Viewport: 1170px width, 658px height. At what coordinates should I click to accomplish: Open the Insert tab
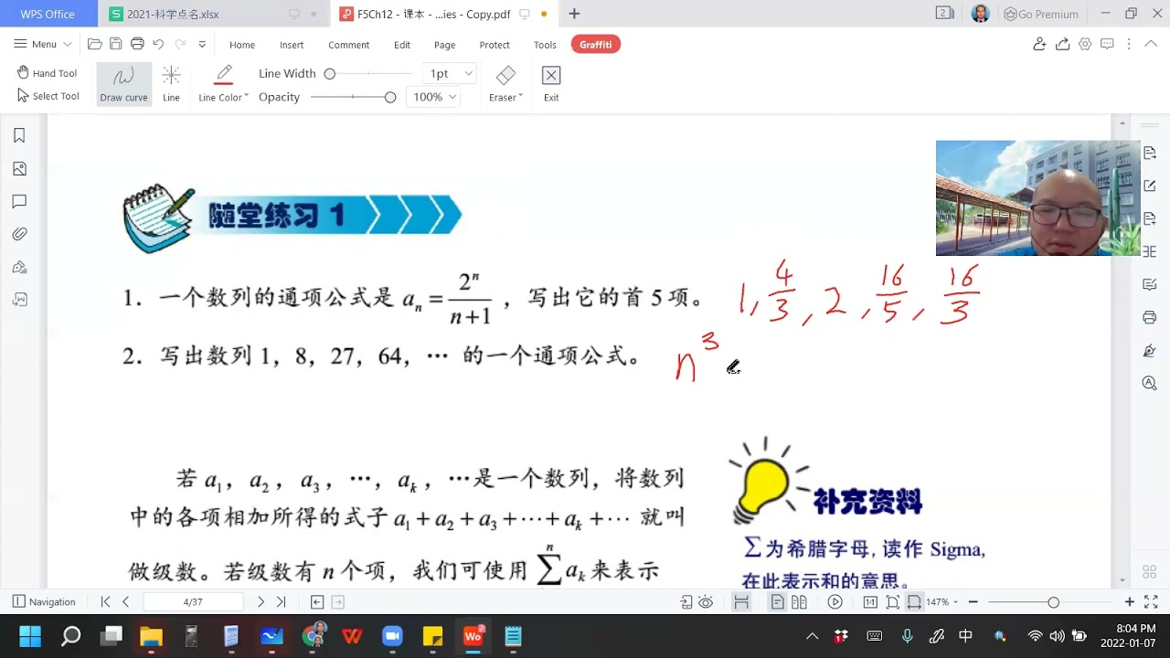pyautogui.click(x=292, y=45)
